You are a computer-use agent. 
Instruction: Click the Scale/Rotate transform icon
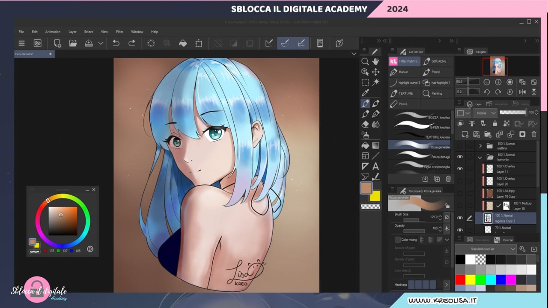coord(199,43)
